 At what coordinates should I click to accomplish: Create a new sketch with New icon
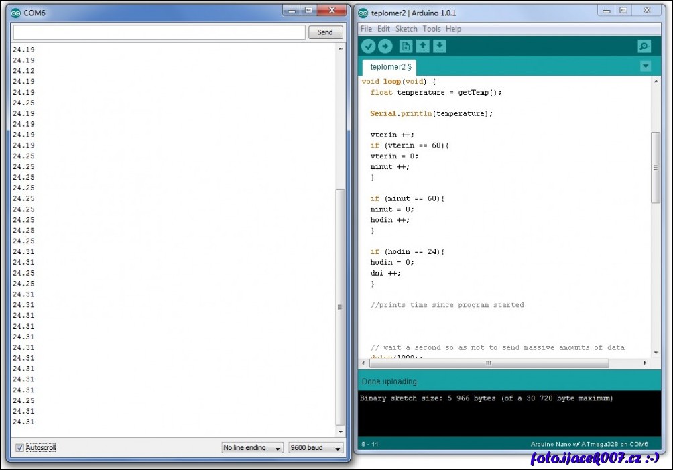click(406, 46)
